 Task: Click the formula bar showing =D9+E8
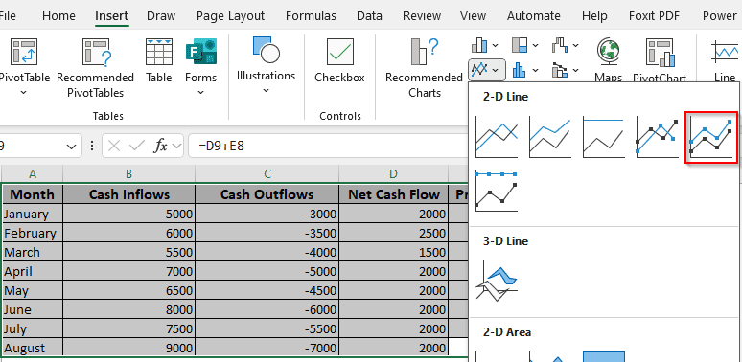click(328, 147)
